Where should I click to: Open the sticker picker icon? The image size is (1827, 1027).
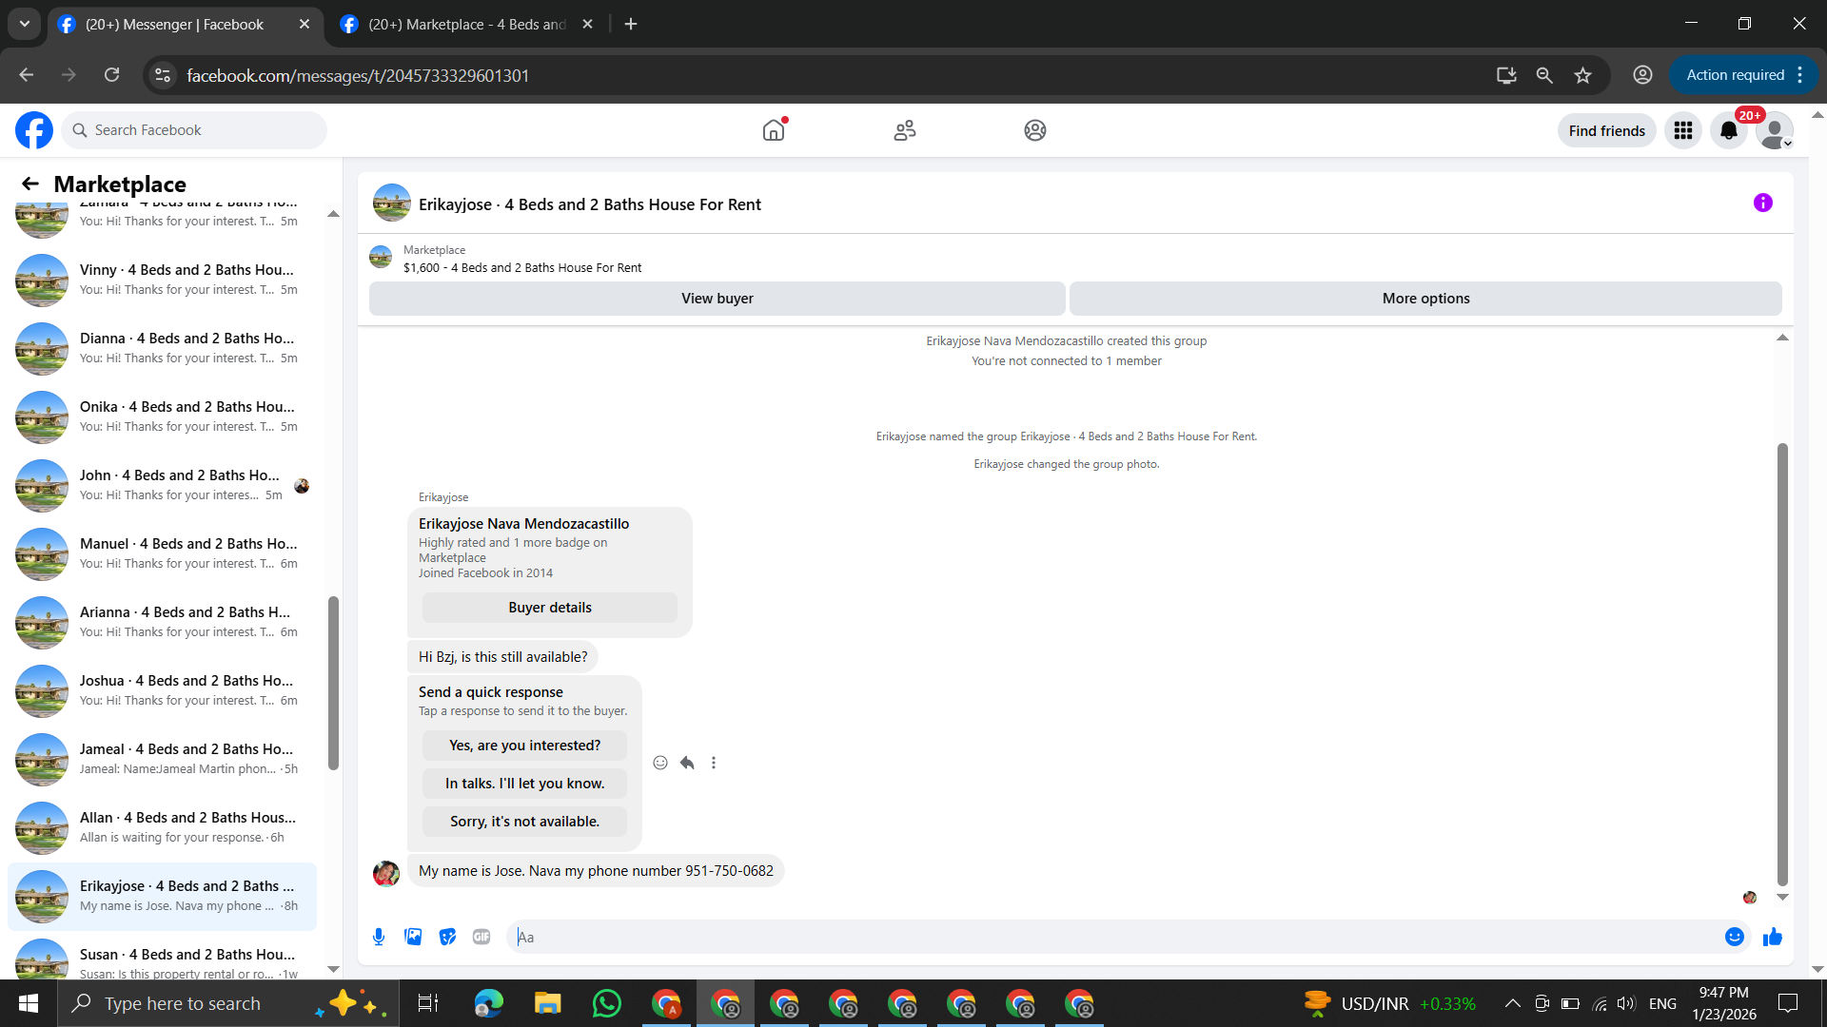[x=447, y=937]
